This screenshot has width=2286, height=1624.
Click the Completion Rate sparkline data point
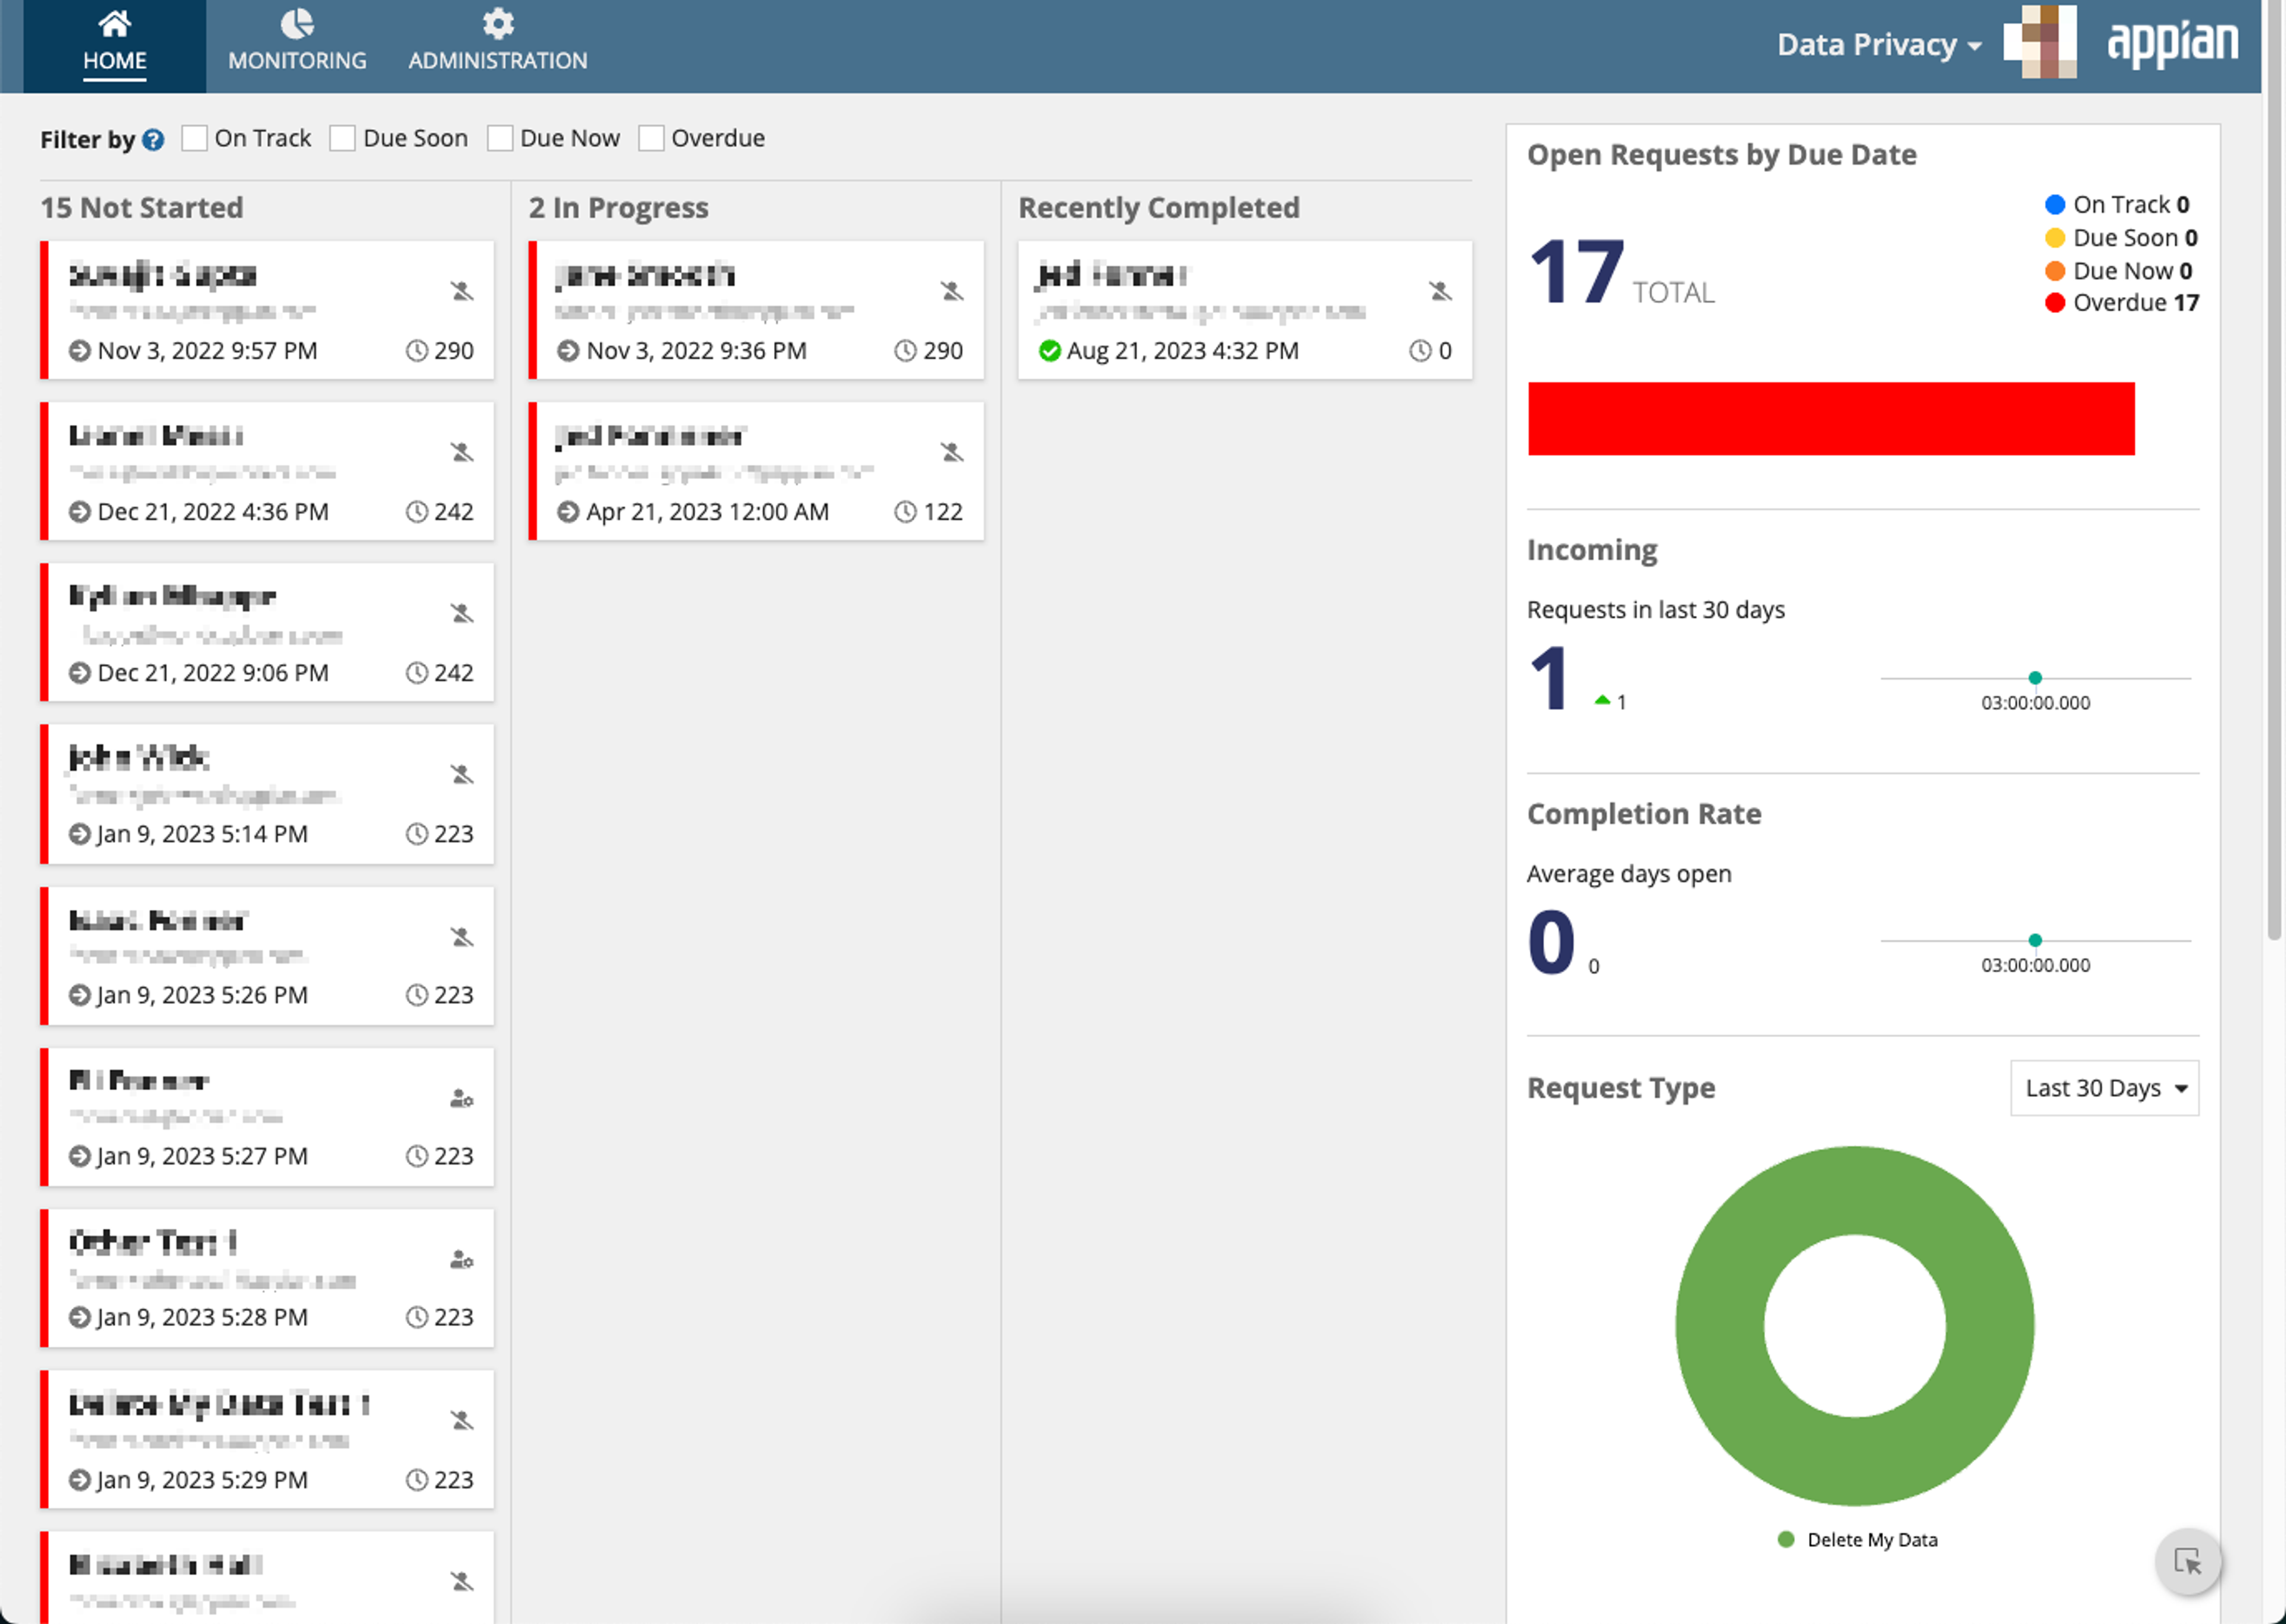click(2035, 940)
